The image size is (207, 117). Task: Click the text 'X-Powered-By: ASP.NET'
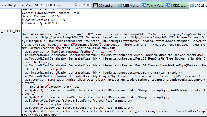[x=39, y=23]
